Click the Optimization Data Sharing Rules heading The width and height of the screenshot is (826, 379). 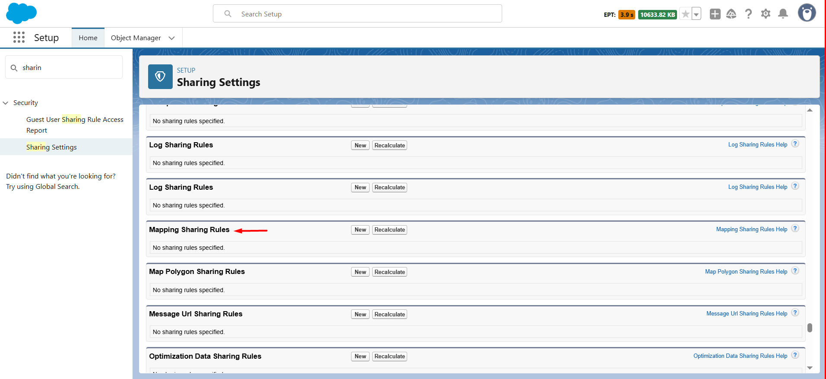[205, 356]
